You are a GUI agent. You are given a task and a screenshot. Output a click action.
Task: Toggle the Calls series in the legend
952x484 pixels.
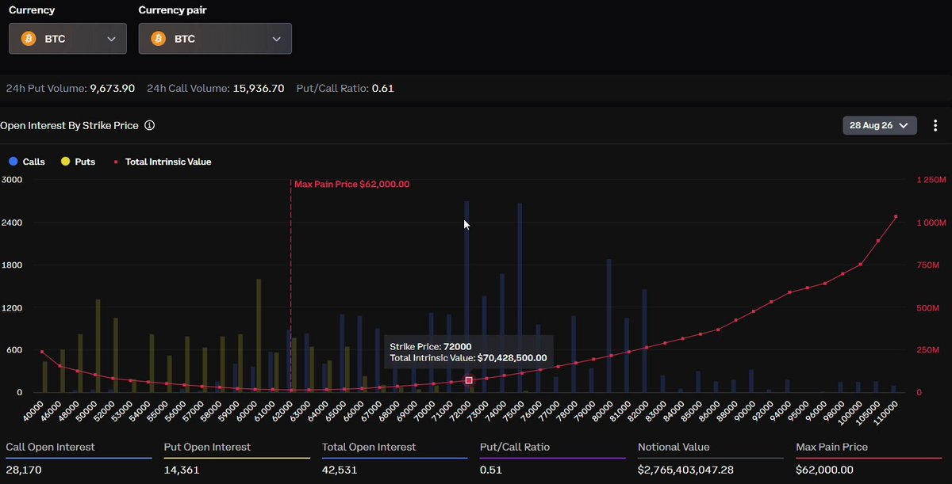tap(27, 162)
